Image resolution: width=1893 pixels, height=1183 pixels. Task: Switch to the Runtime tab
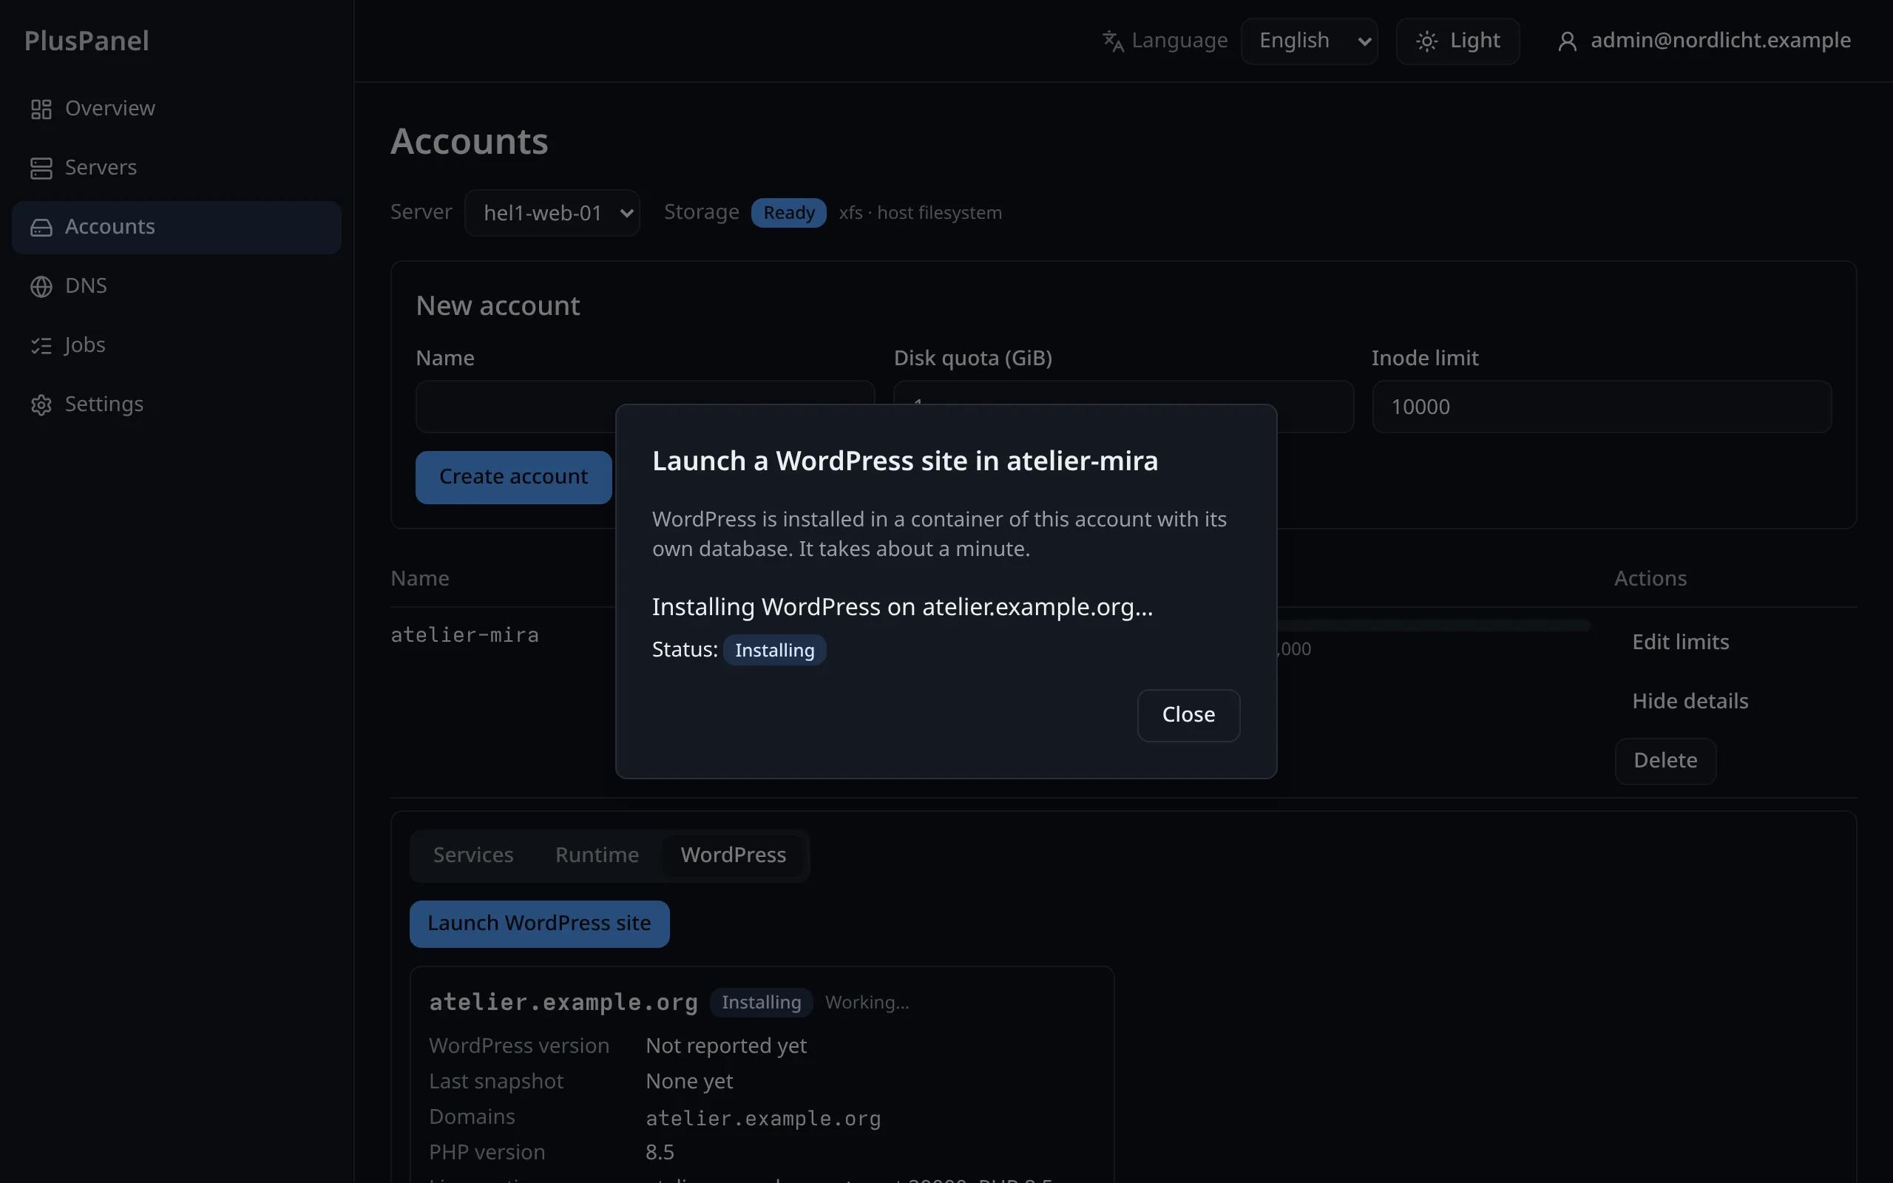point(597,855)
